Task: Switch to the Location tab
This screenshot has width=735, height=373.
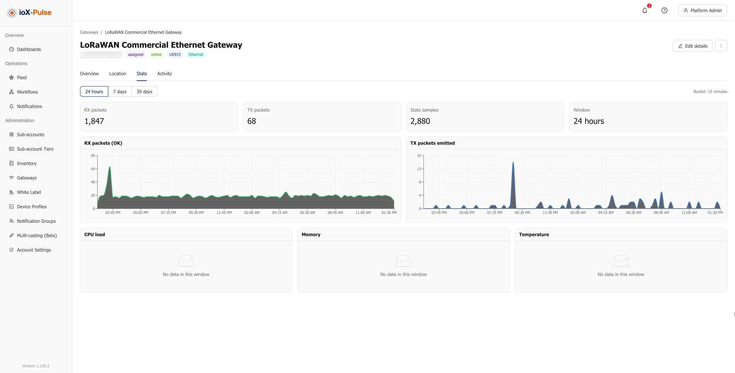Action: pyautogui.click(x=118, y=74)
